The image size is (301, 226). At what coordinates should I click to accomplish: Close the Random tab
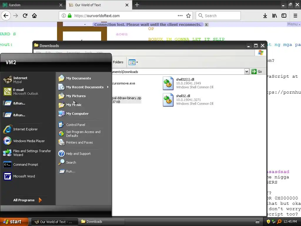61,5
